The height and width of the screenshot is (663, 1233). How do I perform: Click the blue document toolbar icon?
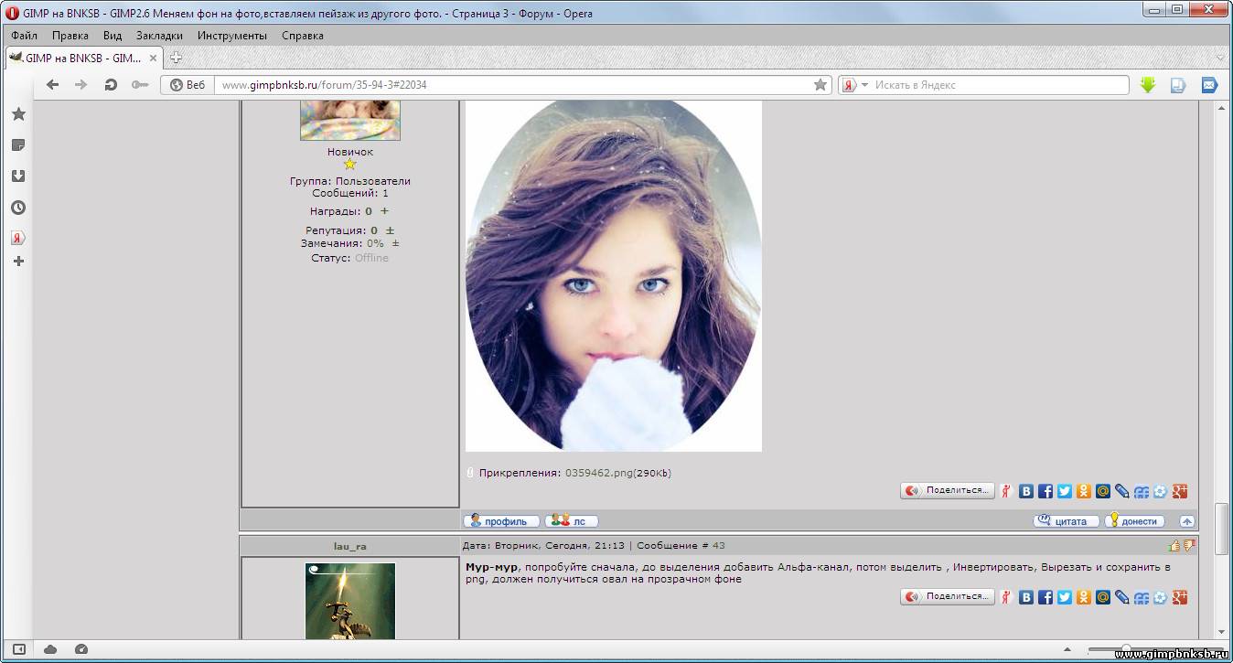tap(1179, 85)
